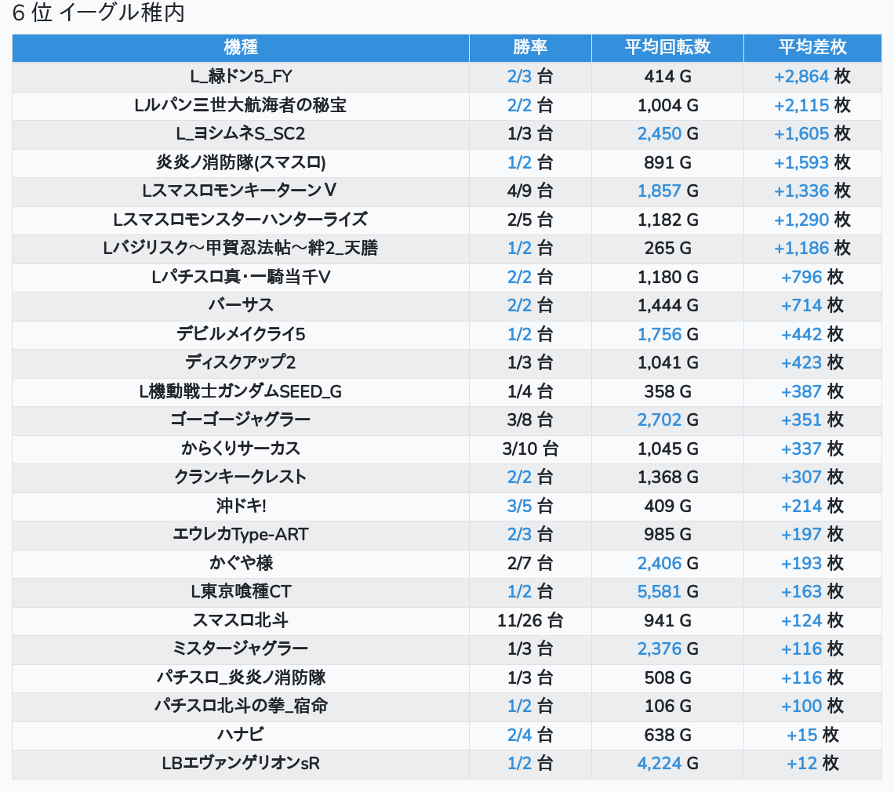Click からくりサーカス machine name
Screen dimensions: 894x792
[x=241, y=449]
